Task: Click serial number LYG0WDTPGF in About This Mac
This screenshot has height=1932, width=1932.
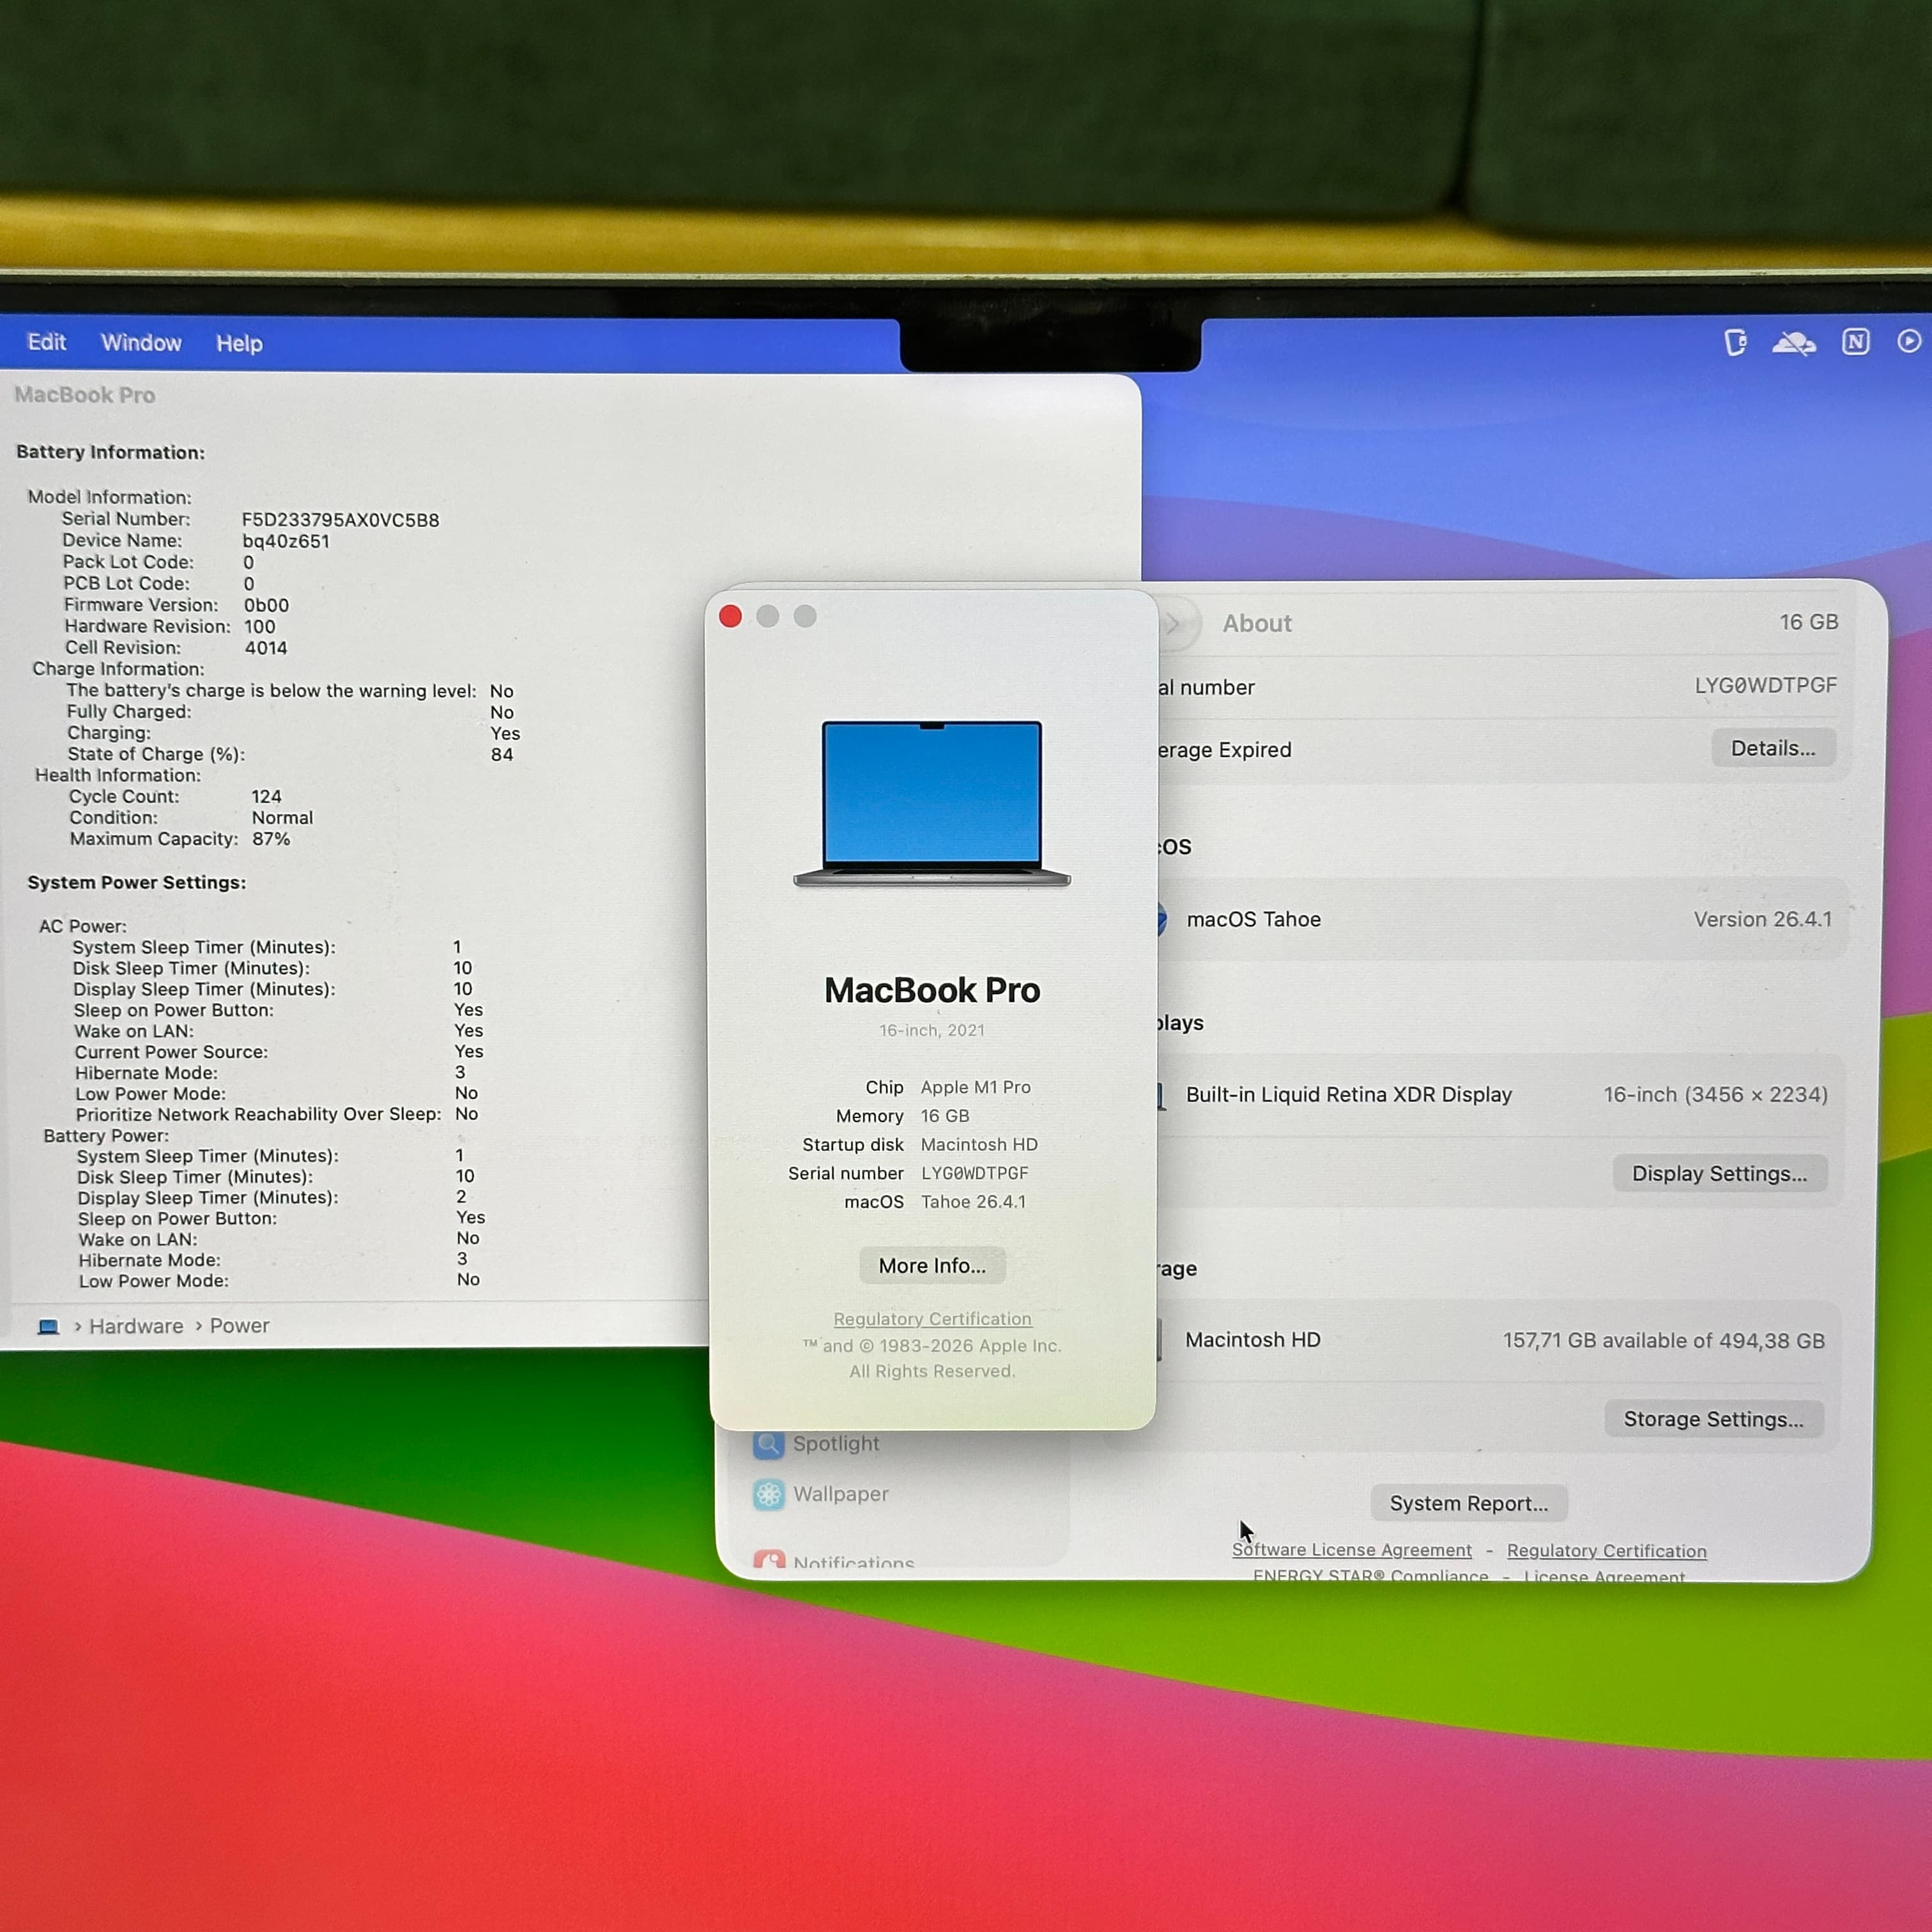Action: coord(974,1173)
